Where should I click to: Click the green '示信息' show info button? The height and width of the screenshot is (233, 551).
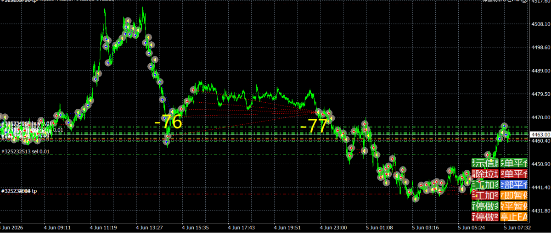coord(485,163)
